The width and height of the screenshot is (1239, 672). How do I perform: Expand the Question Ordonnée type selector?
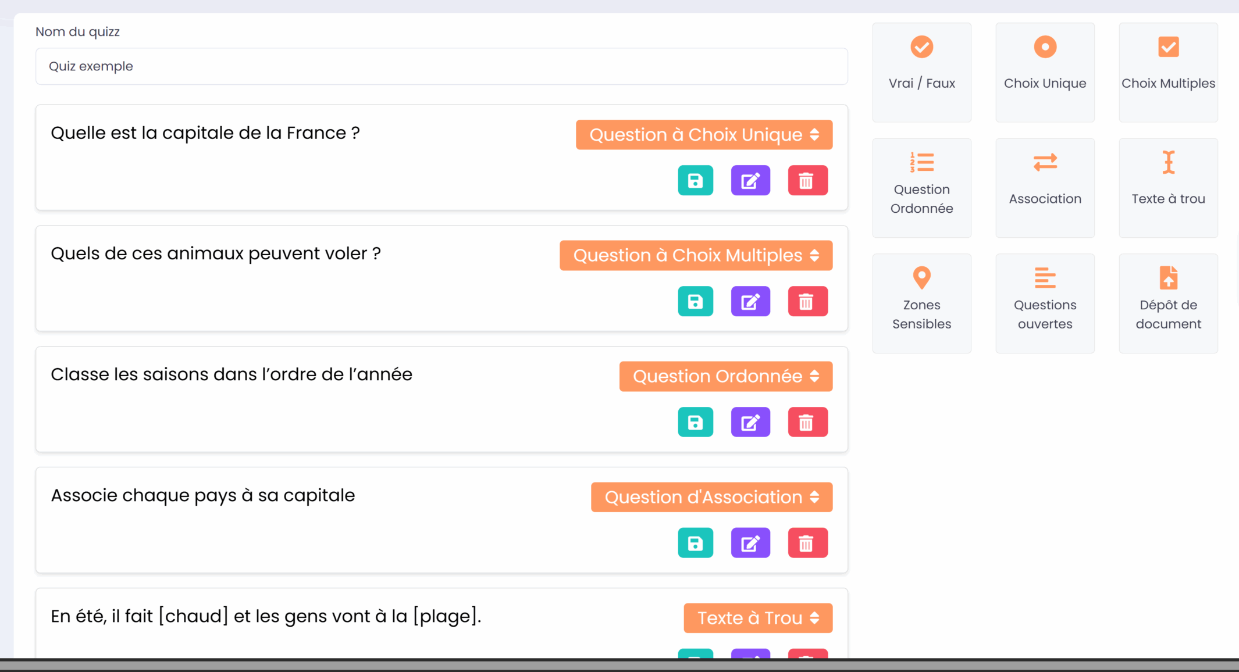click(725, 377)
